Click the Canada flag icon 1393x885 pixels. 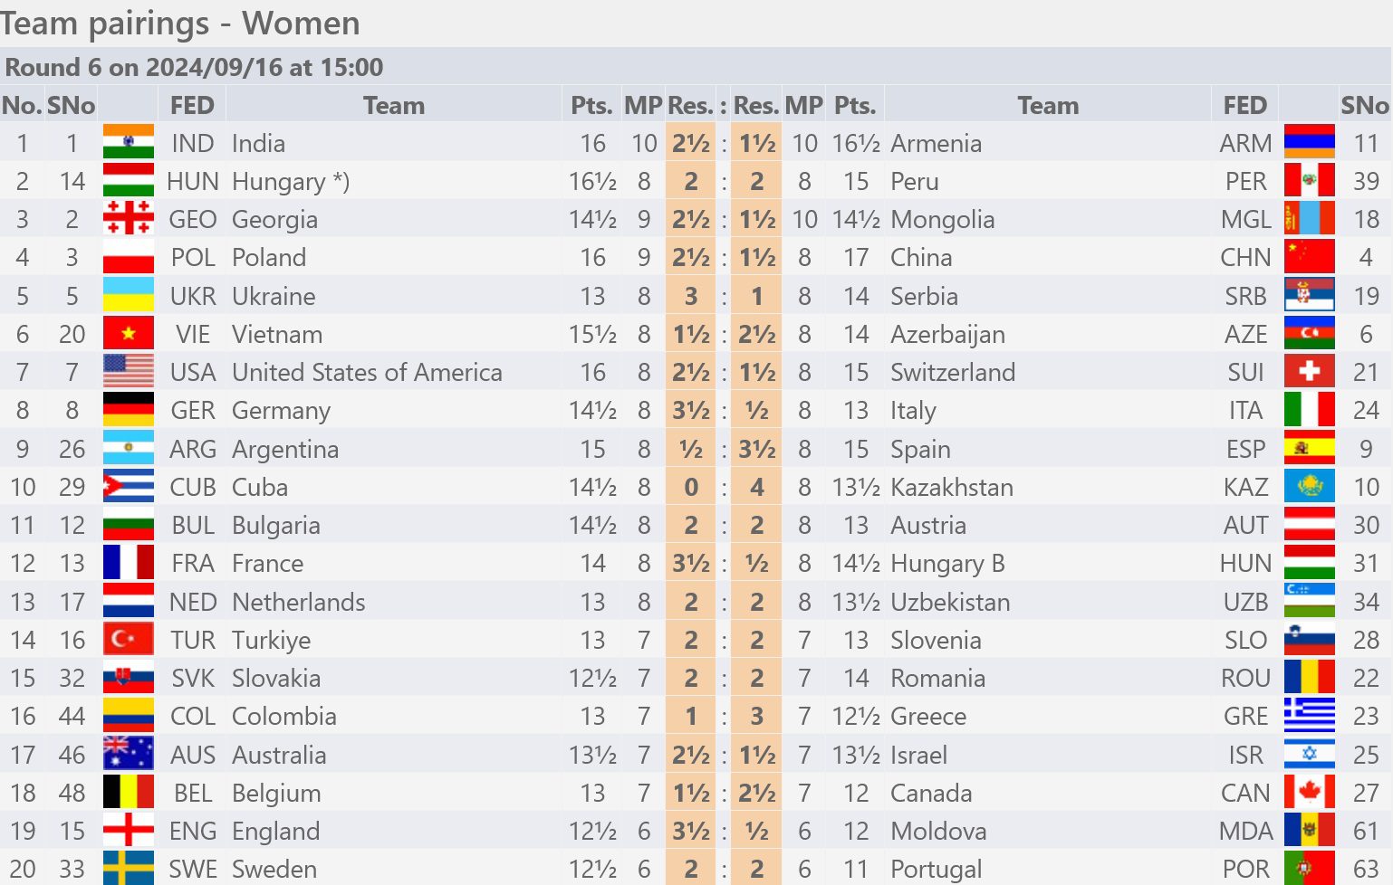[1309, 792]
